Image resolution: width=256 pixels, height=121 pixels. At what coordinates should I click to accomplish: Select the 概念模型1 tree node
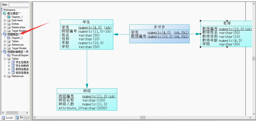[14, 13]
